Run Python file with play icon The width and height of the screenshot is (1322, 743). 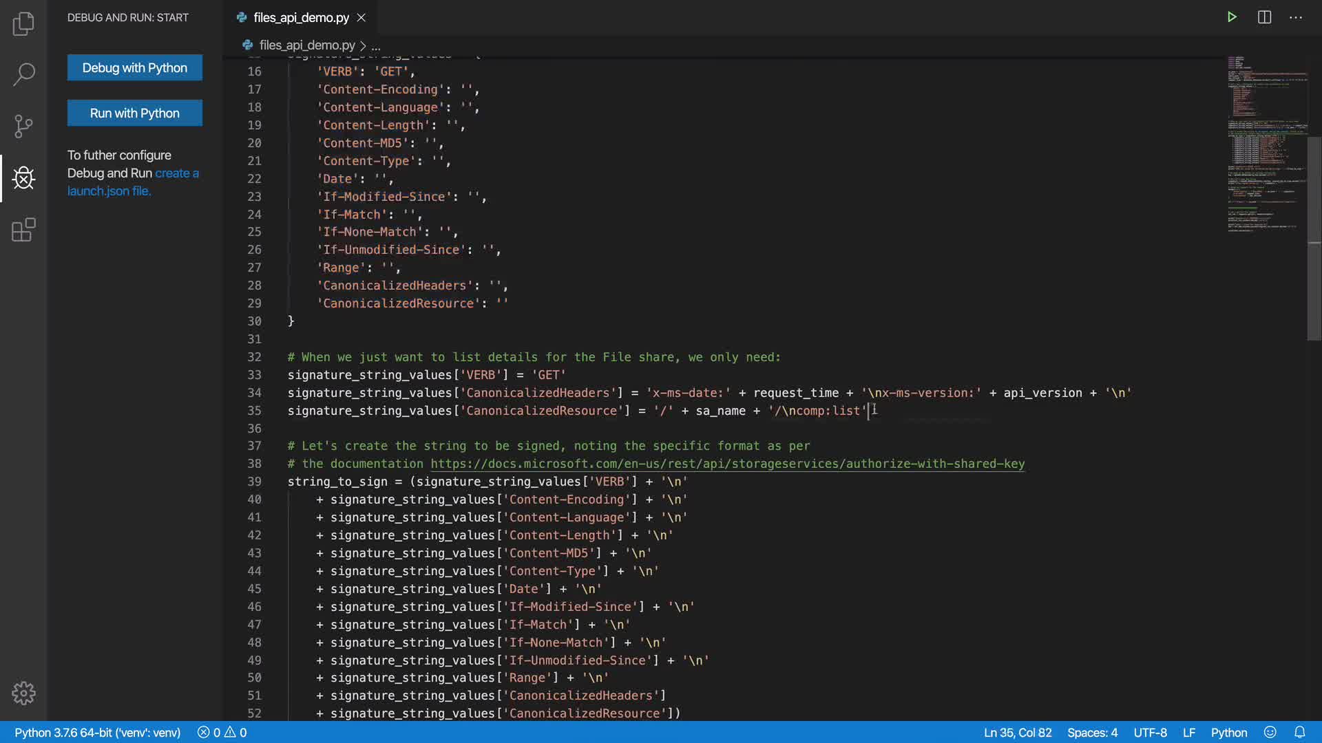[1232, 17]
